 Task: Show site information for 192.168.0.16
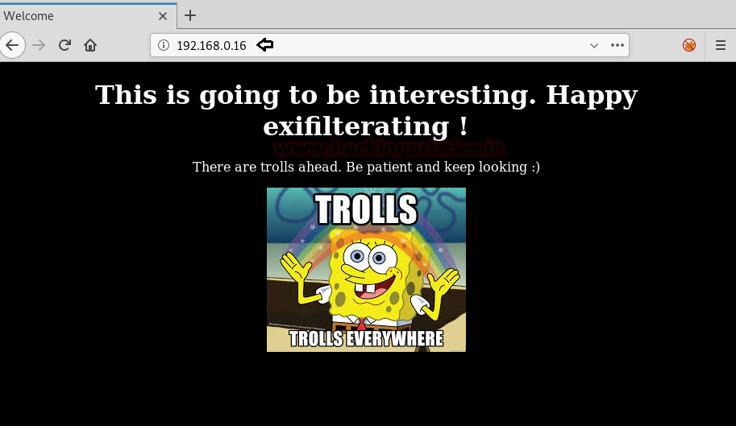point(164,45)
